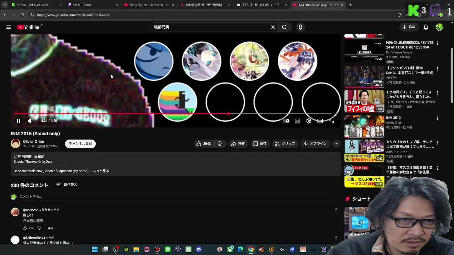Open the 並べ替え comment sort menu

[67, 185]
